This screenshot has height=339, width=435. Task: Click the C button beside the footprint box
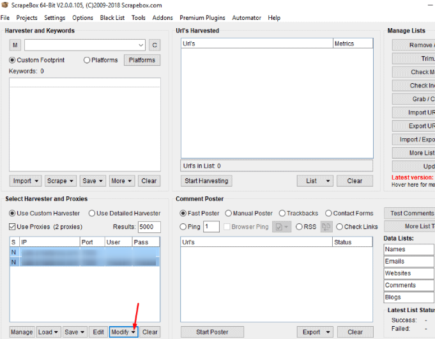155,45
